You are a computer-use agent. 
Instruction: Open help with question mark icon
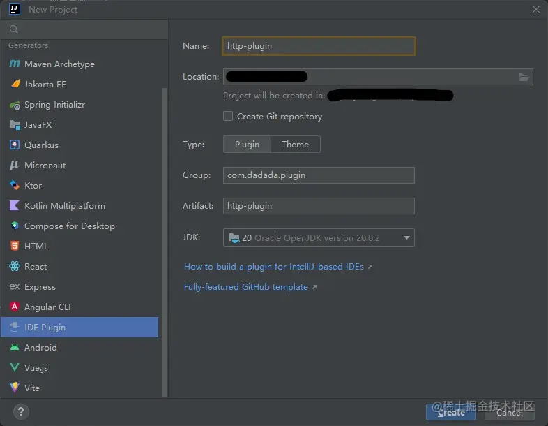(21, 411)
